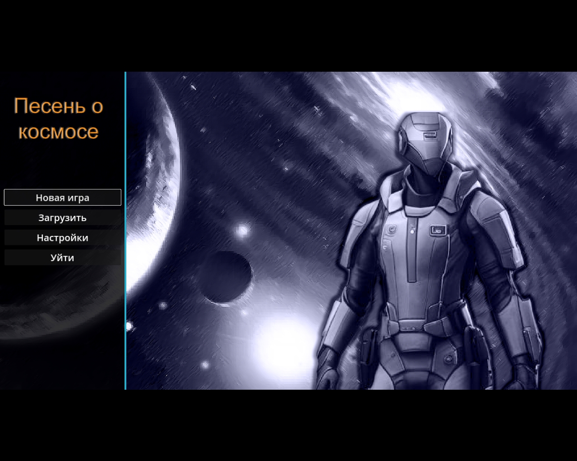
Task: Quit the game via Уйти
Action: (x=63, y=258)
